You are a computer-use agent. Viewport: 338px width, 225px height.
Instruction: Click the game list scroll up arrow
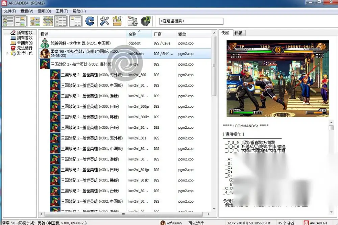click(214, 33)
